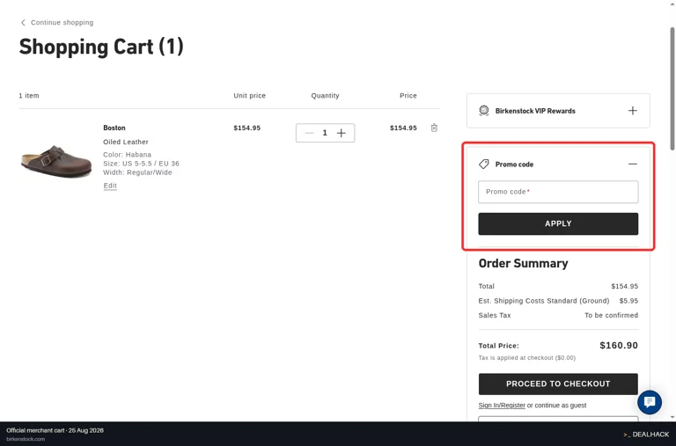Edit the Boston item options
676x446 pixels.
click(110, 186)
